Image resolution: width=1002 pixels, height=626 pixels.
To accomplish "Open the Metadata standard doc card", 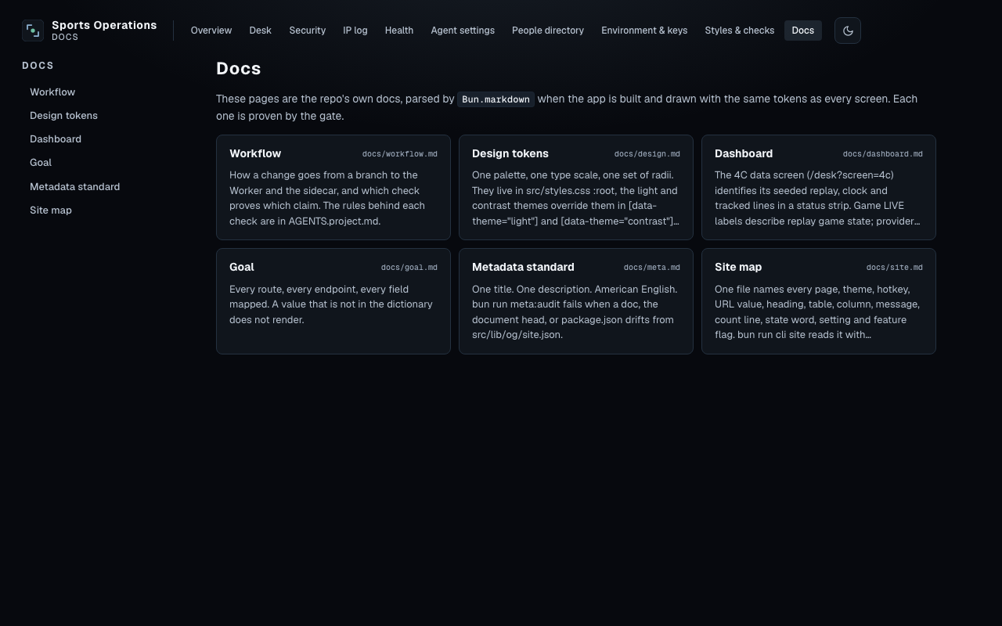I will coord(576,301).
